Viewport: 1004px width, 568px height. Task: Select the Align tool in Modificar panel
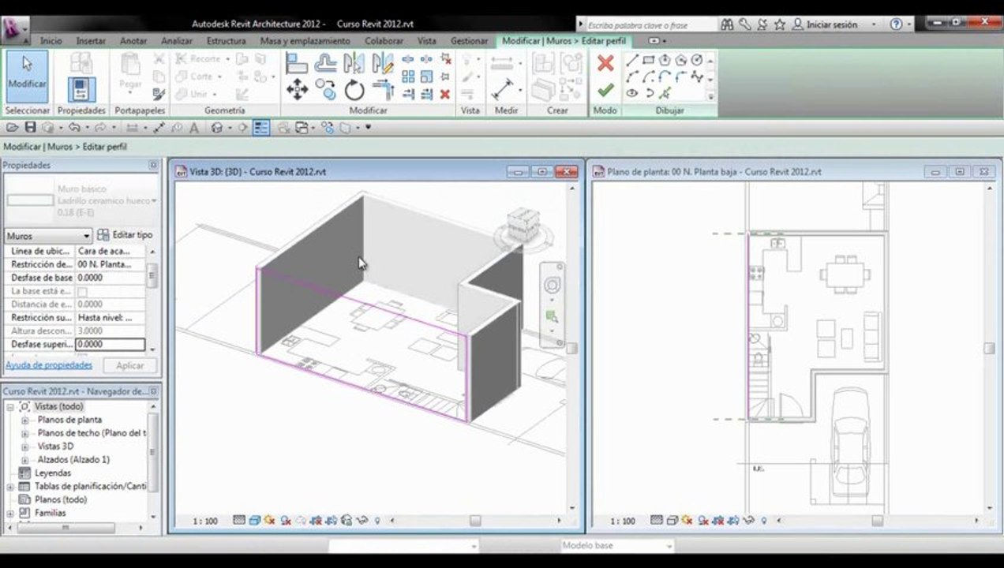coord(297,64)
